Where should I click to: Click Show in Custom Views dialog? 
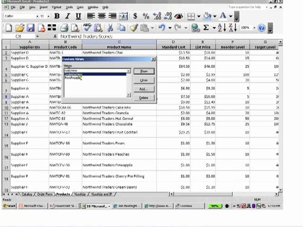[x=144, y=71]
